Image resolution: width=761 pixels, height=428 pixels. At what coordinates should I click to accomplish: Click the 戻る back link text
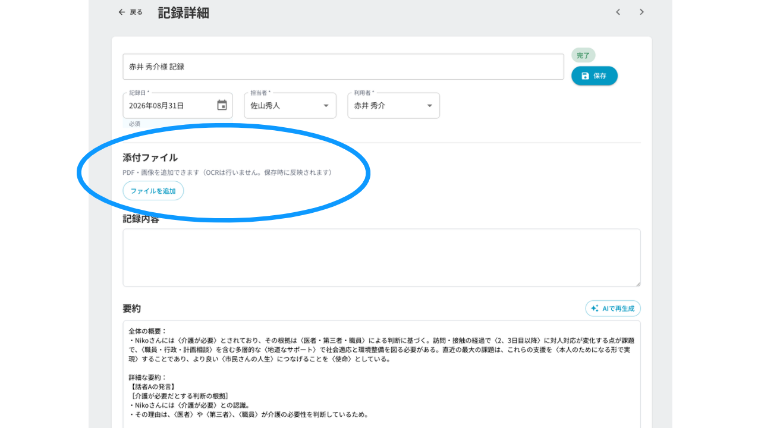tap(136, 12)
